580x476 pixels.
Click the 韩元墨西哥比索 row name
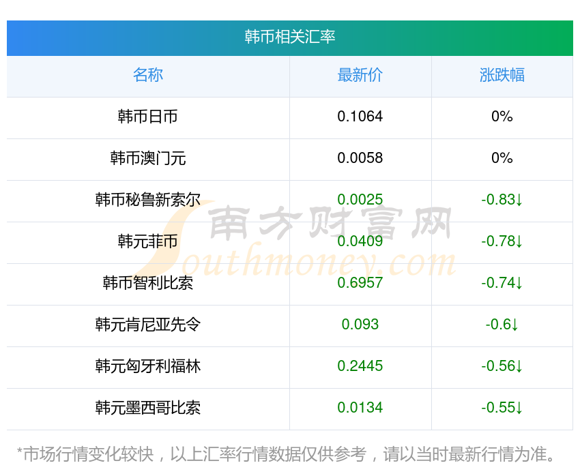tap(148, 408)
